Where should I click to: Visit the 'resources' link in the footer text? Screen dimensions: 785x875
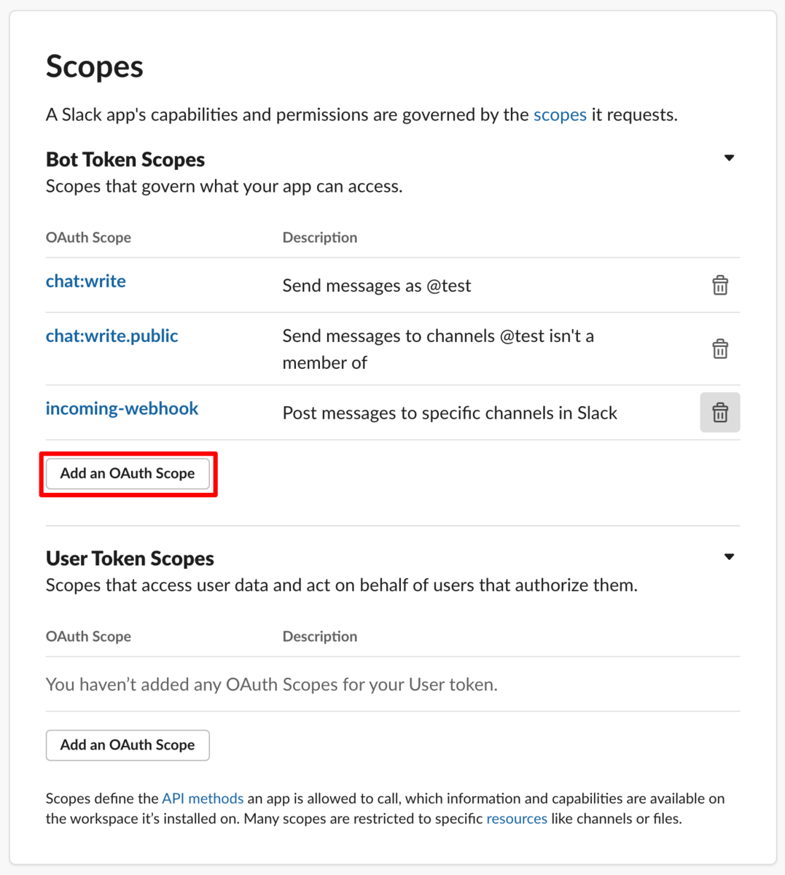tap(517, 819)
